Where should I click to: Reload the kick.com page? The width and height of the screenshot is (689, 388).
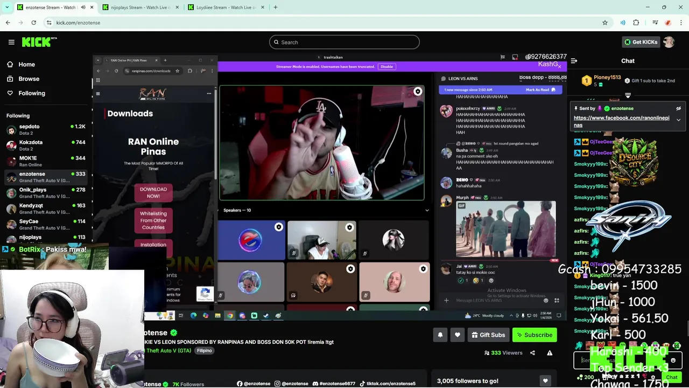tap(33, 23)
